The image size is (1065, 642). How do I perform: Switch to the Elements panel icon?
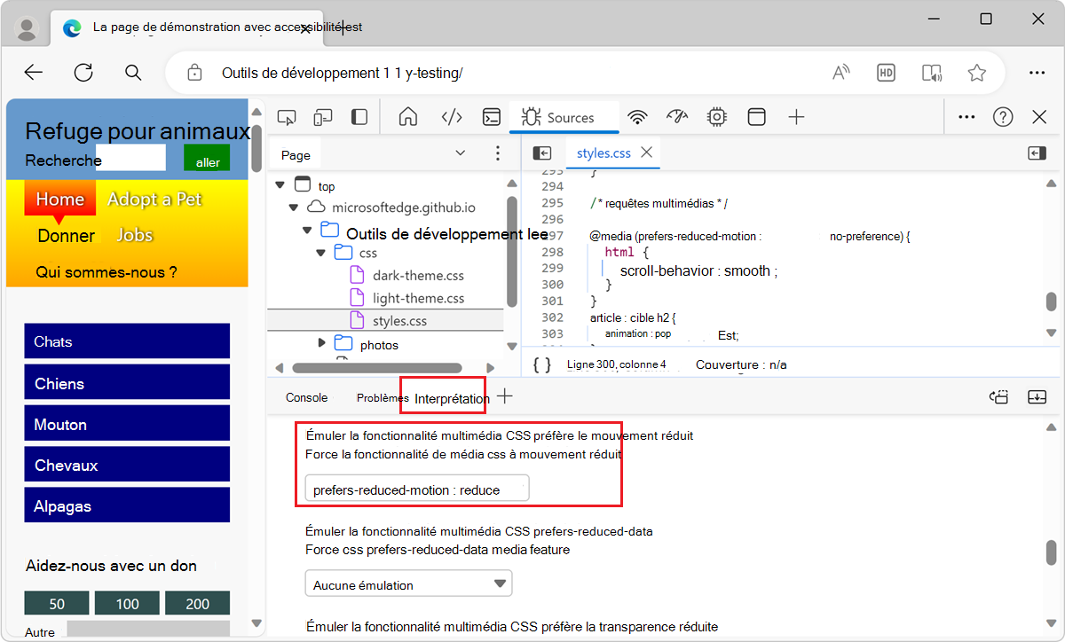[x=452, y=116]
